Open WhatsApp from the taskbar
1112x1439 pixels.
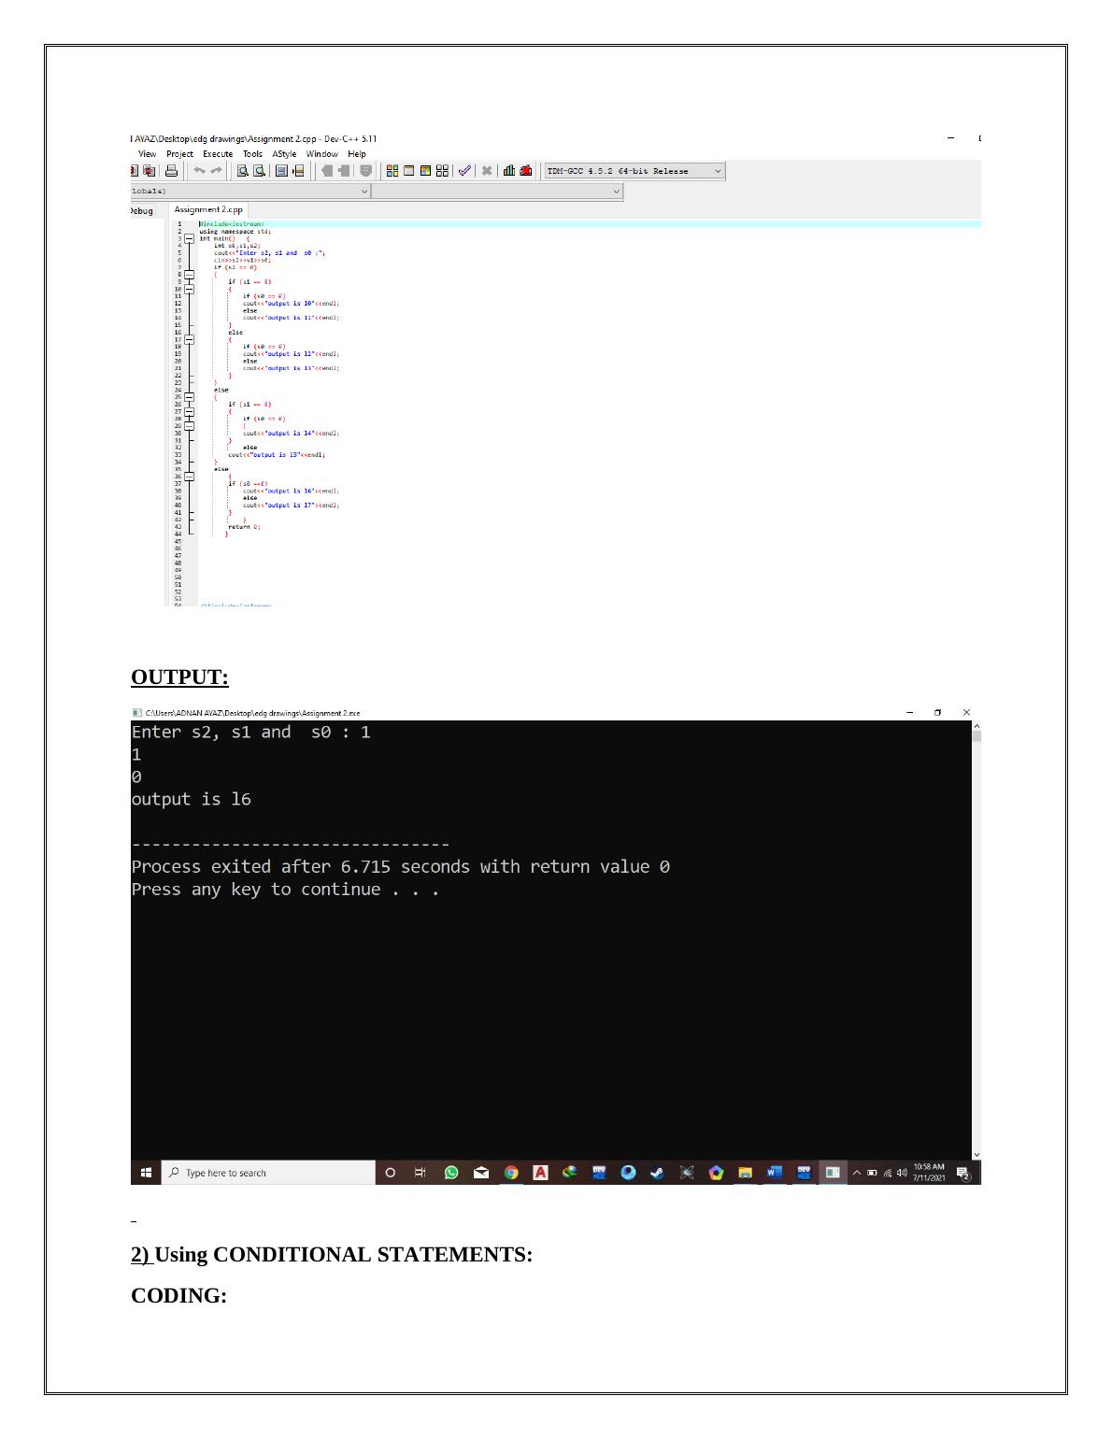pos(451,1173)
